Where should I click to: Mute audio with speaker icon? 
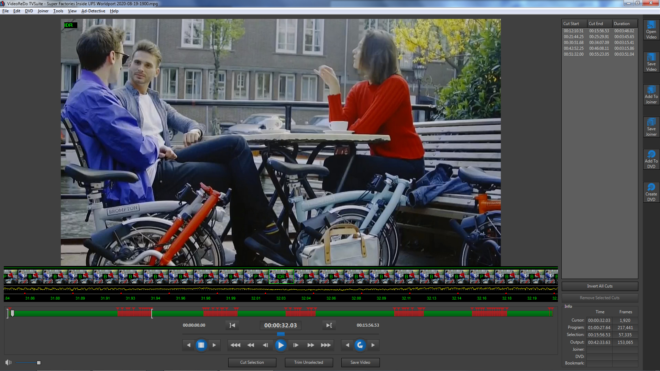[8, 362]
